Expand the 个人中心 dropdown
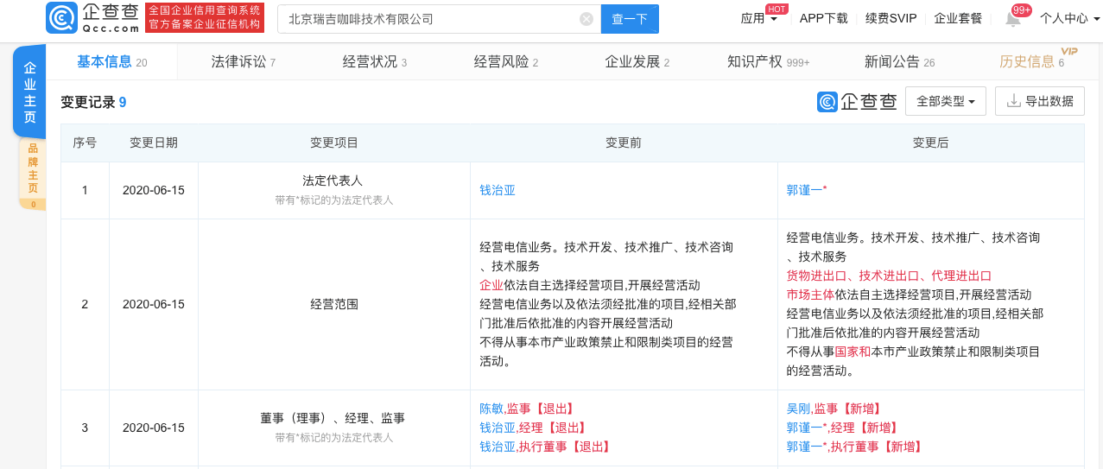This screenshot has width=1103, height=469. pos(1069,18)
